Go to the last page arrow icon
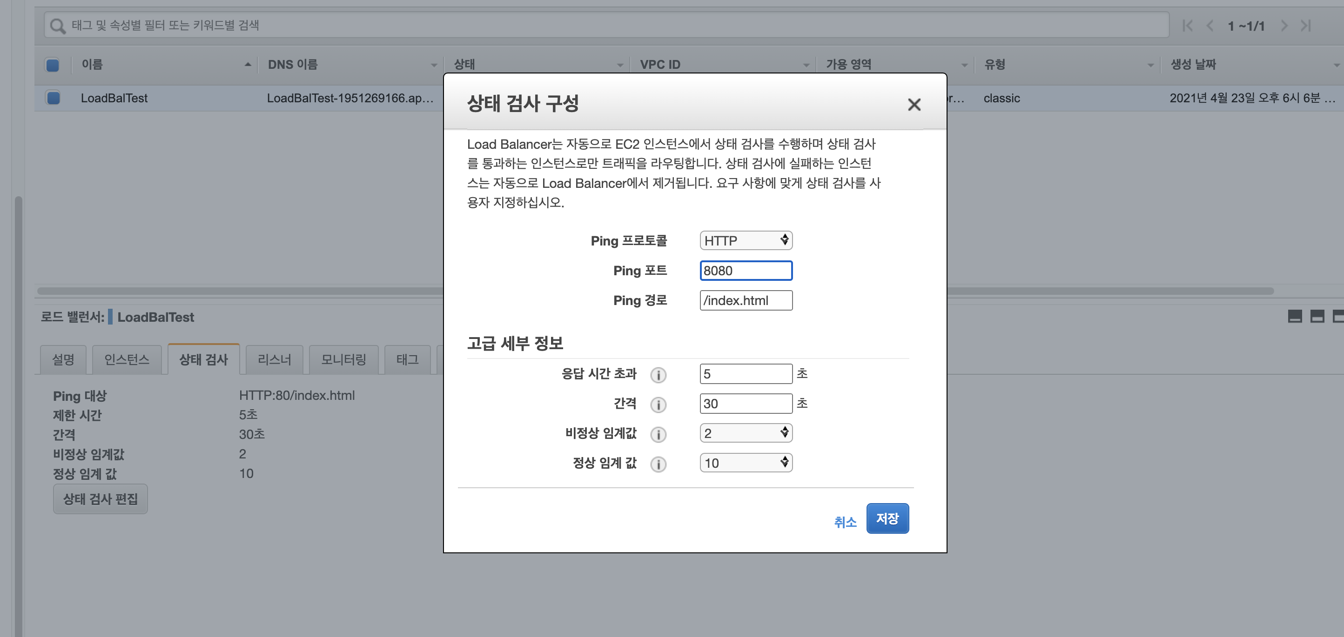The height and width of the screenshot is (637, 1344). pyautogui.click(x=1305, y=26)
